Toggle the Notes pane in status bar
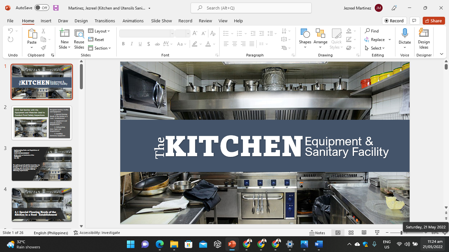449x252 pixels. point(317,233)
